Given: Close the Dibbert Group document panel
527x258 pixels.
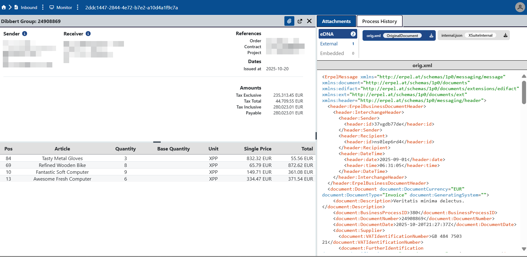Looking at the screenshot, I should [309, 21].
